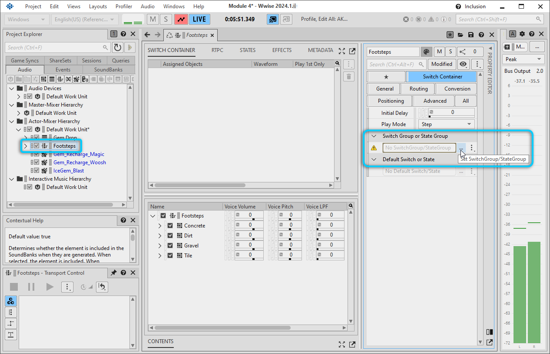This screenshot has height=354, width=550.
Task: Create a new Sound SFX via toolbar icon
Action: coord(76,79)
